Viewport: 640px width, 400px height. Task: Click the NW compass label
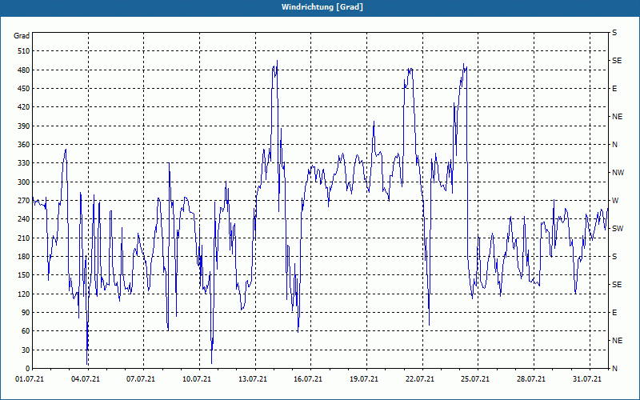618,173
